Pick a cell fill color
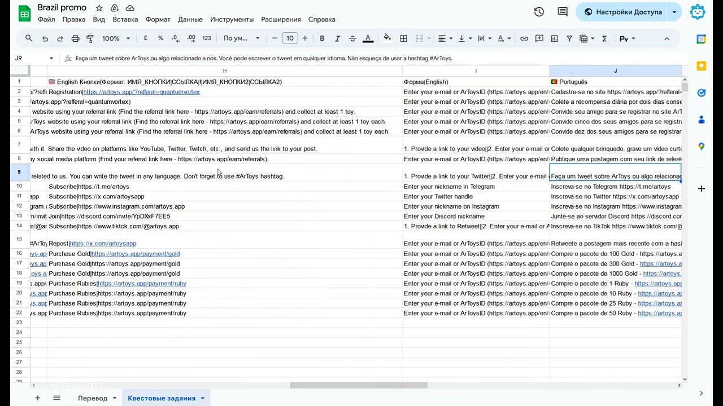 (387, 38)
